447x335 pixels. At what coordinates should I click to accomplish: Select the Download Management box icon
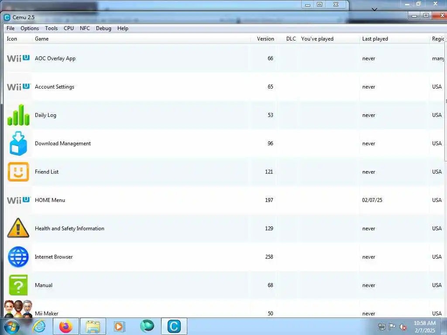pos(18,143)
